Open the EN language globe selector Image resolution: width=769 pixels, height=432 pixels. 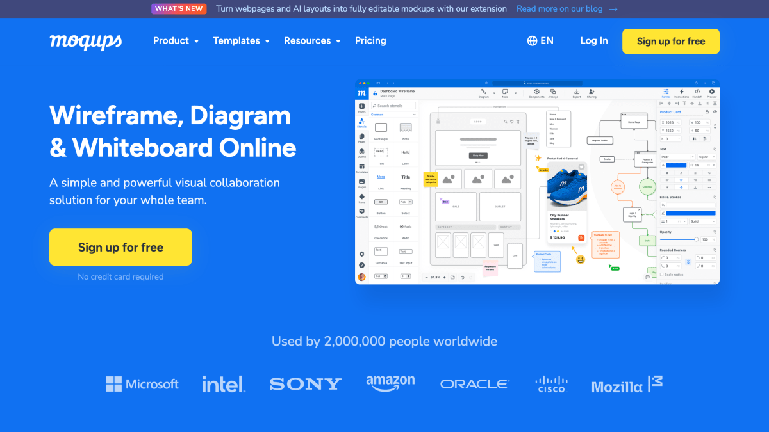pos(540,40)
